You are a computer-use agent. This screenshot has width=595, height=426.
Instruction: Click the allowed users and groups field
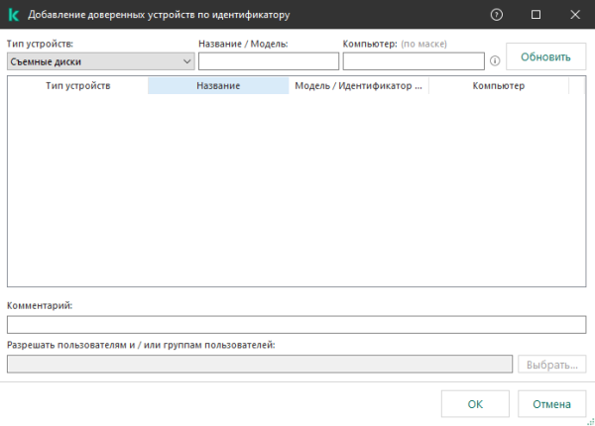pos(258,365)
